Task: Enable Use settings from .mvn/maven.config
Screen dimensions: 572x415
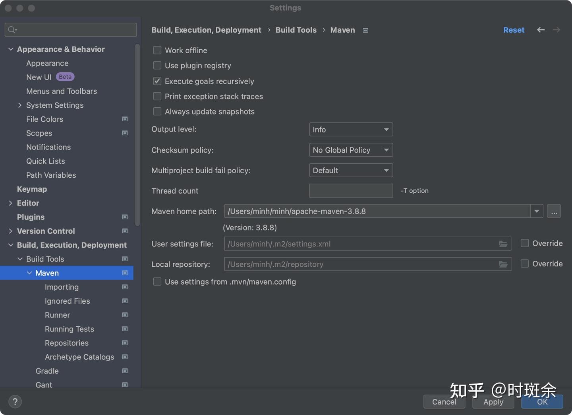Action: click(157, 281)
